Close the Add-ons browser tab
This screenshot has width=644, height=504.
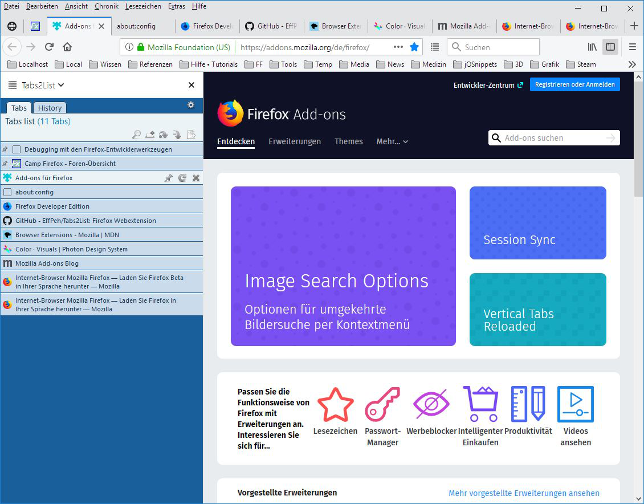click(101, 26)
